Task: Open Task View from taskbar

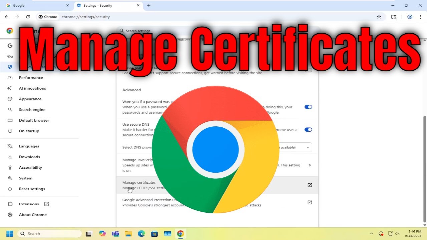Action: coord(89,234)
